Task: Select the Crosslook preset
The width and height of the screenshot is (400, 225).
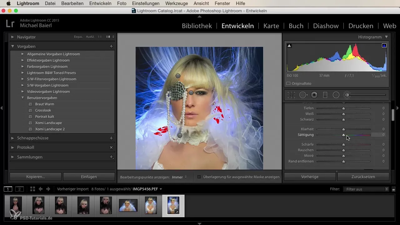Action: coord(43,110)
